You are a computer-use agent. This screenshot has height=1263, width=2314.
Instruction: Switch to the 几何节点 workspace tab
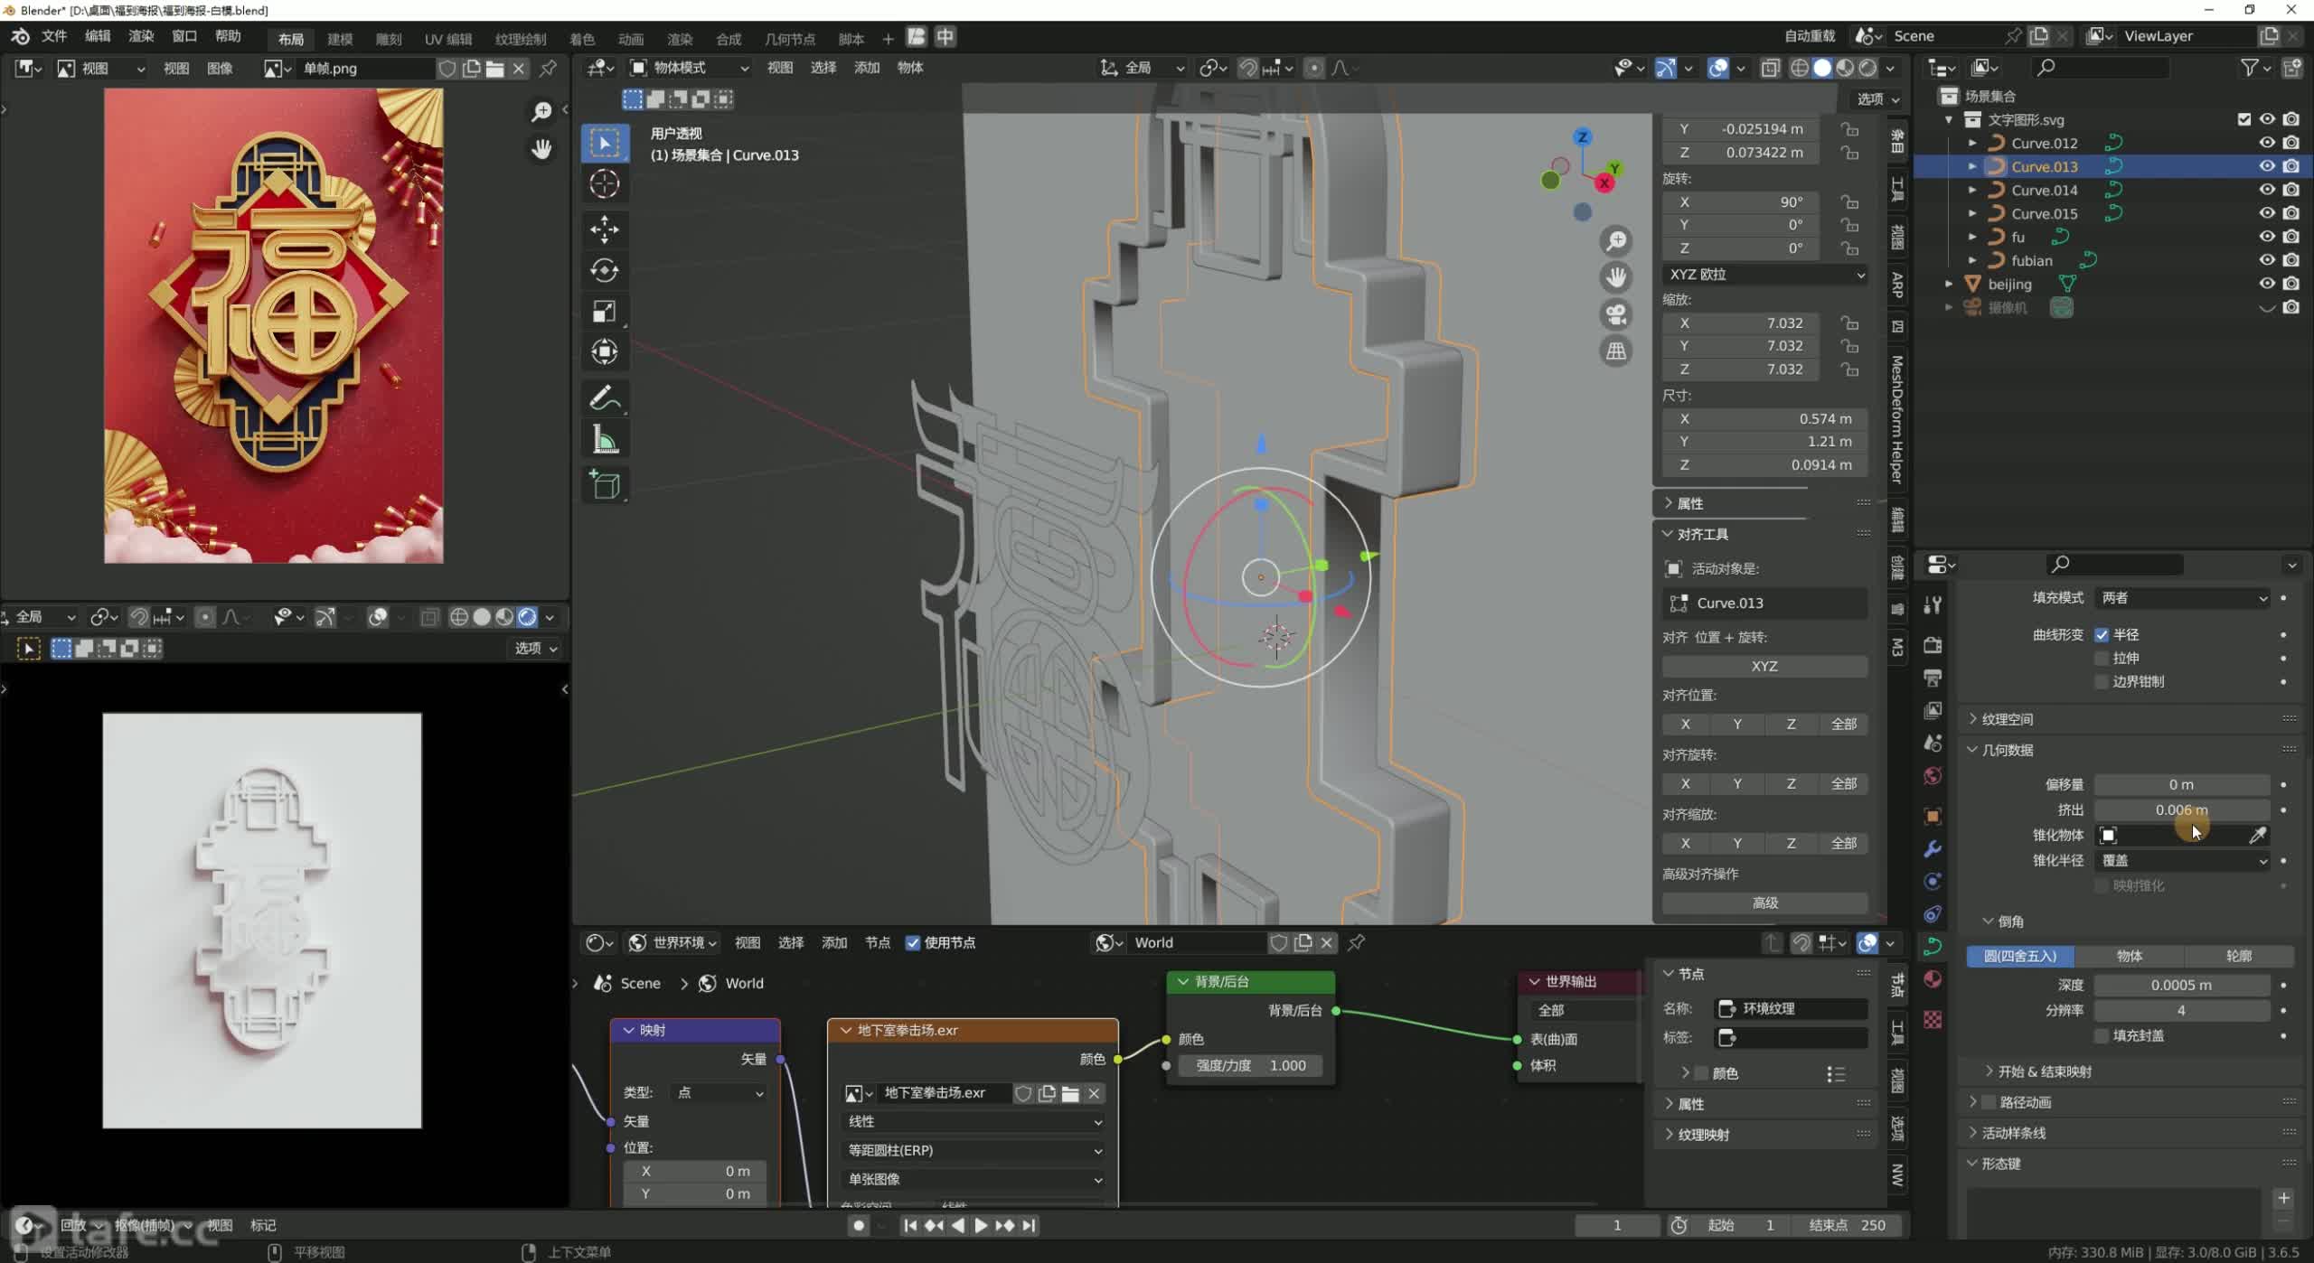[x=789, y=39]
